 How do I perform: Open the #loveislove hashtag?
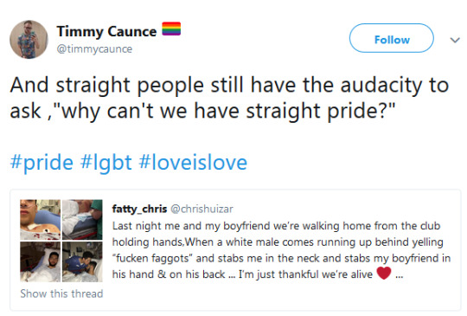coord(193,163)
